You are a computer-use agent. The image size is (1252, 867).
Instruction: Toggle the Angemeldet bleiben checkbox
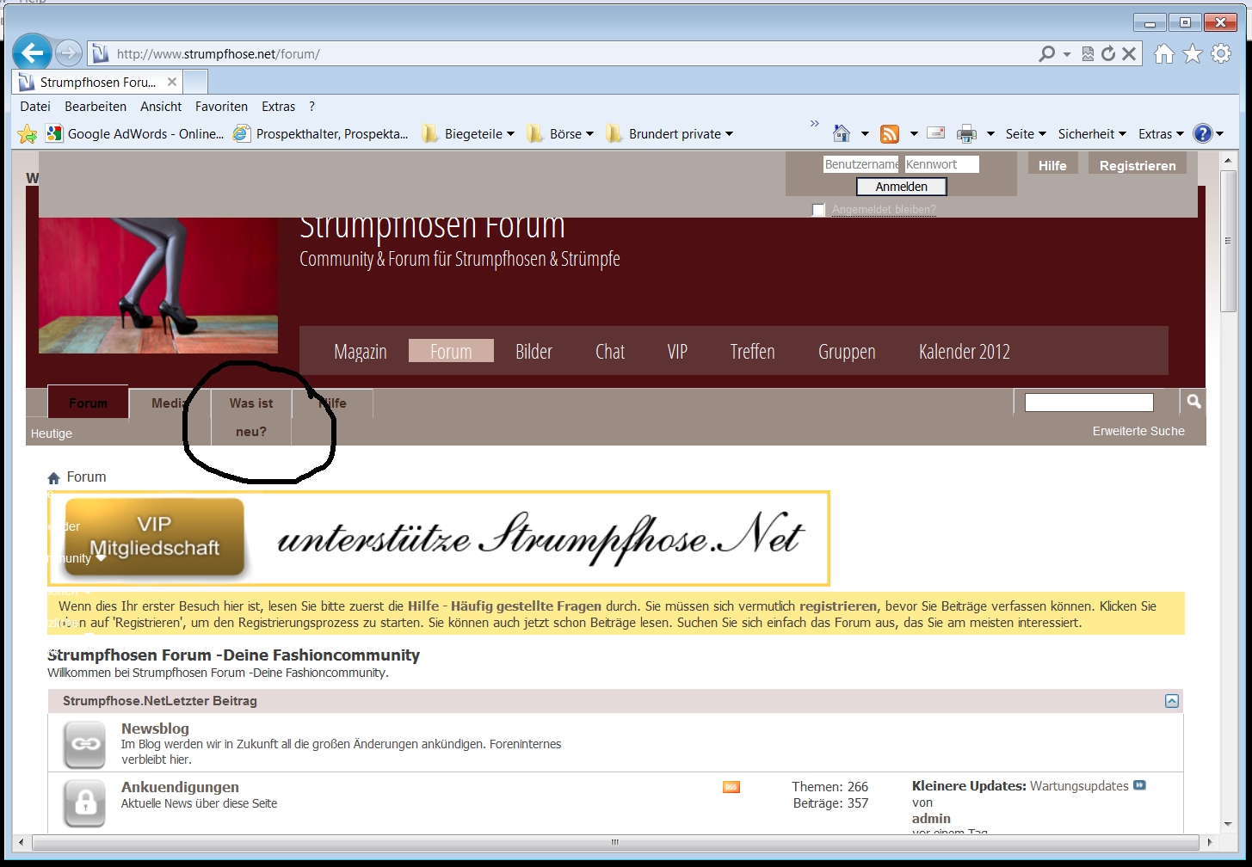[818, 210]
